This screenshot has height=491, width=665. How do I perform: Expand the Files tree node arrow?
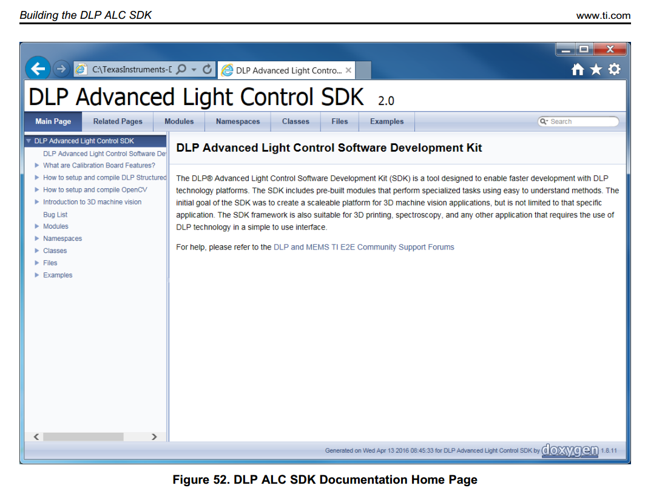[x=37, y=263]
